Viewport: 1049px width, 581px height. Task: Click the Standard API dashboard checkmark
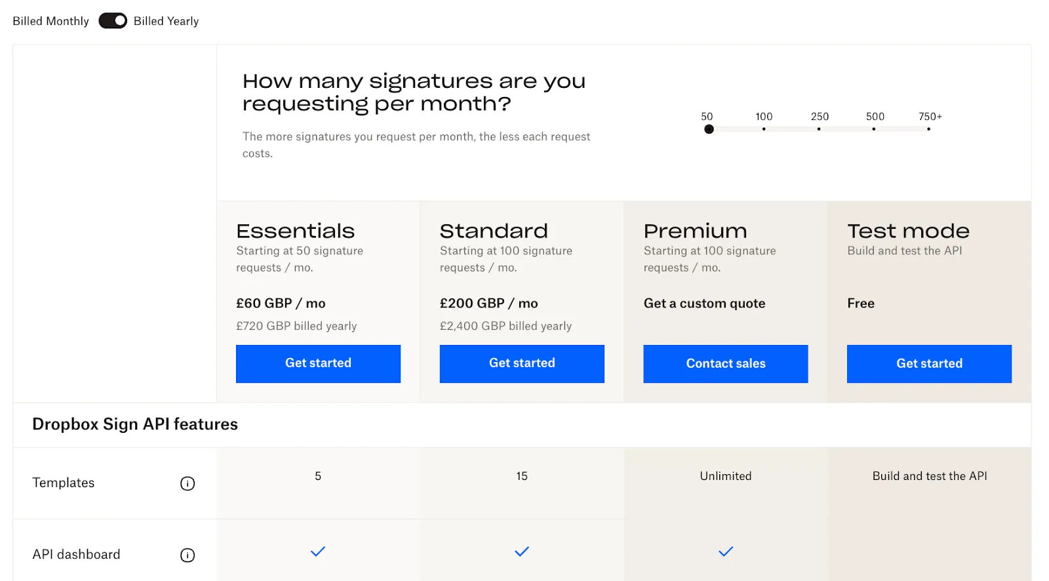tap(522, 551)
